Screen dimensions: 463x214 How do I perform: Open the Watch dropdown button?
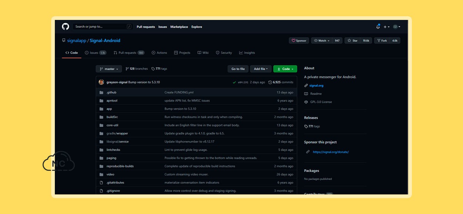pyautogui.click(x=322, y=41)
